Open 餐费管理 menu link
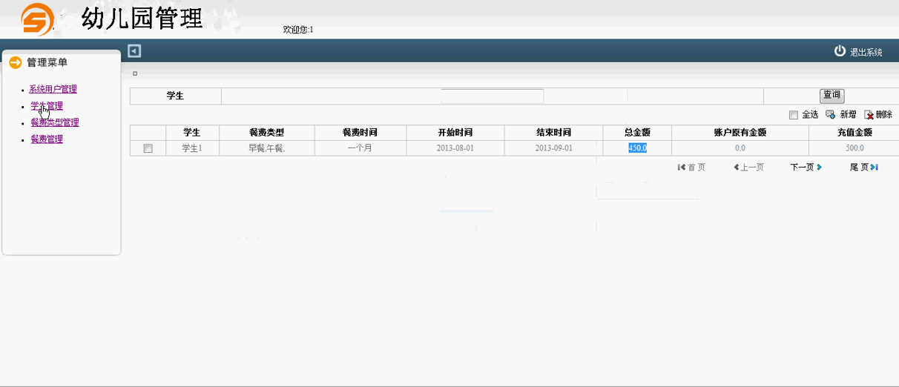This screenshot has width=899, height=387. click(x=47, y=139)
